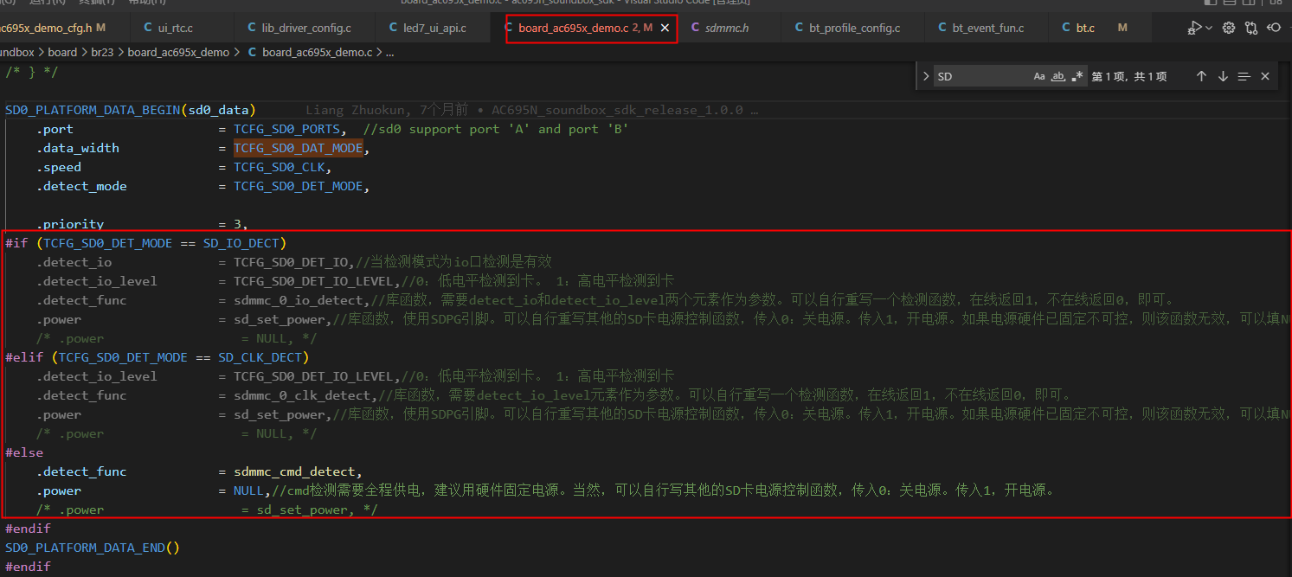Click the highlighted TCFG_SD0_DAT_MODE match
The image size is (1292, 577).
pyautogui.click(x=299, y=148)
